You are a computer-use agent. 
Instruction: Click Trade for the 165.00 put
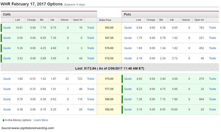click(212, 28)
